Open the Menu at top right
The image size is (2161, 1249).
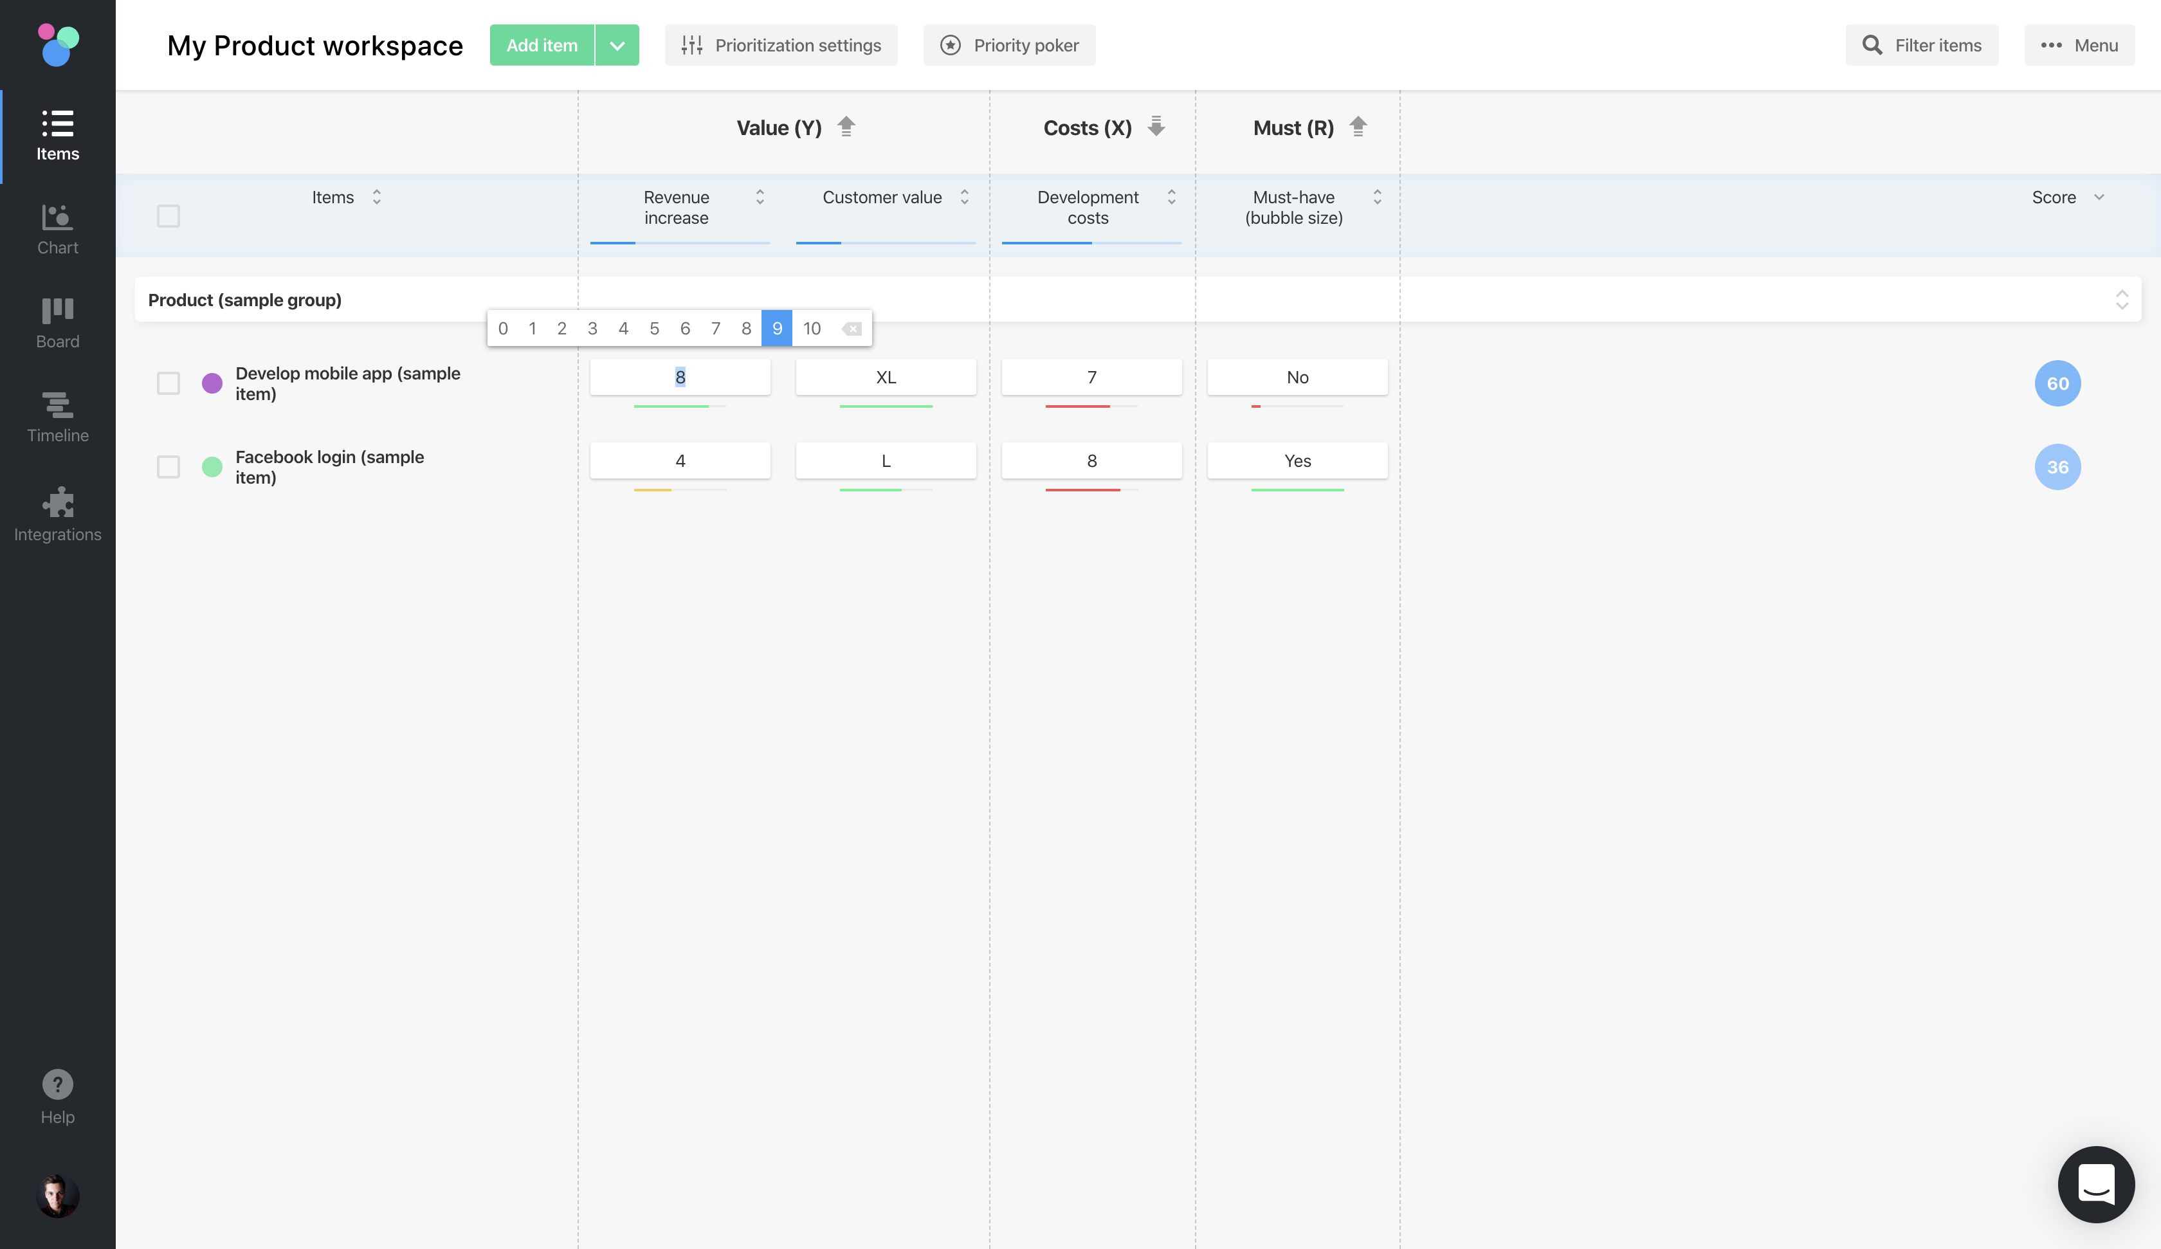coord(2079,44)
